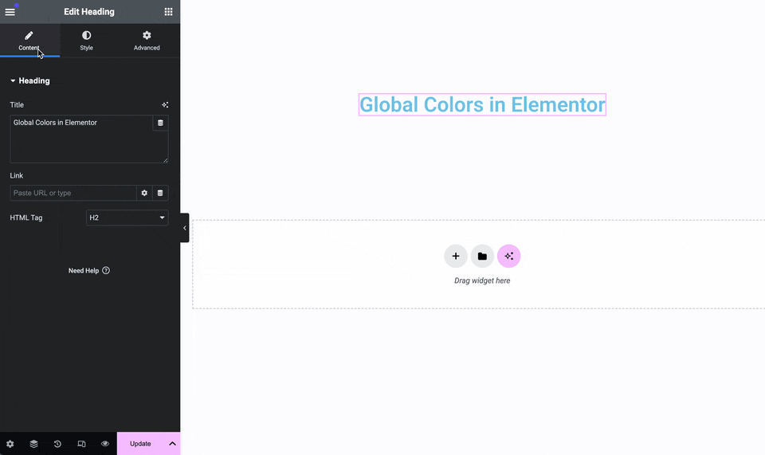The width and height of the screenshot is (765, 455).
Task: Toggle Preview Changes eye icon
Action: [105, 444]
